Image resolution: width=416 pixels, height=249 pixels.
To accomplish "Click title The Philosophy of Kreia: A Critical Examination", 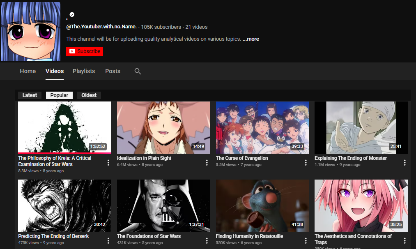I will point(55,161).
